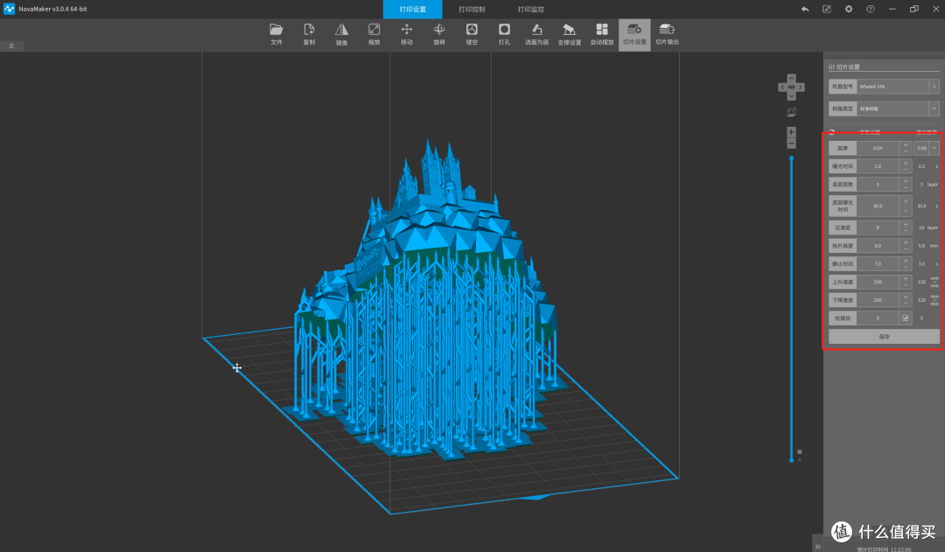Image resolution: width=945 pixels, height=552 pixels.
Task: Click the 曝光时间 value field
Action: tap(878, 166)
